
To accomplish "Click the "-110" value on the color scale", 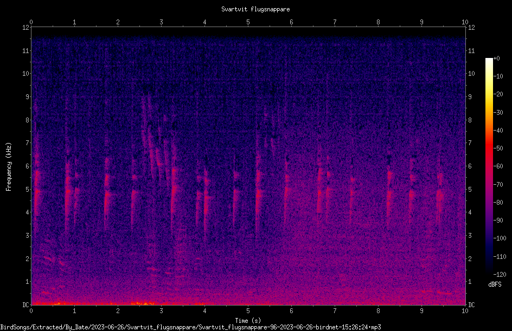I will click(x=500, y=257).
